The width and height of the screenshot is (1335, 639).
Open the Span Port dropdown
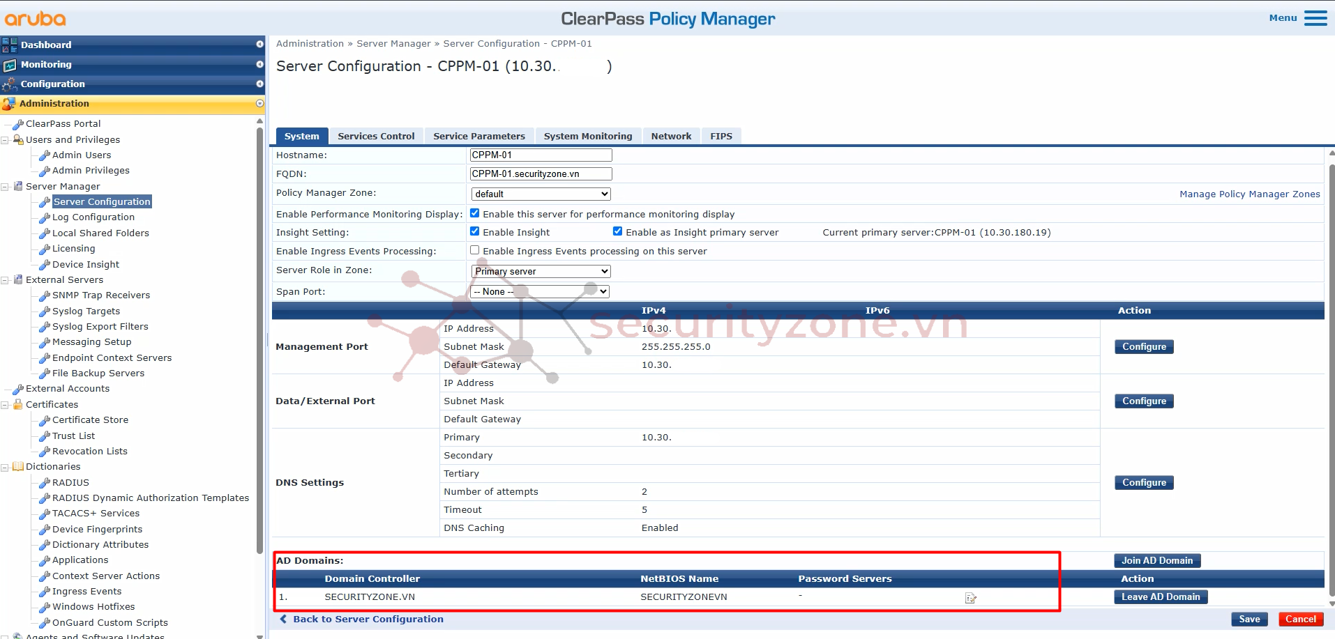[540, 291]
